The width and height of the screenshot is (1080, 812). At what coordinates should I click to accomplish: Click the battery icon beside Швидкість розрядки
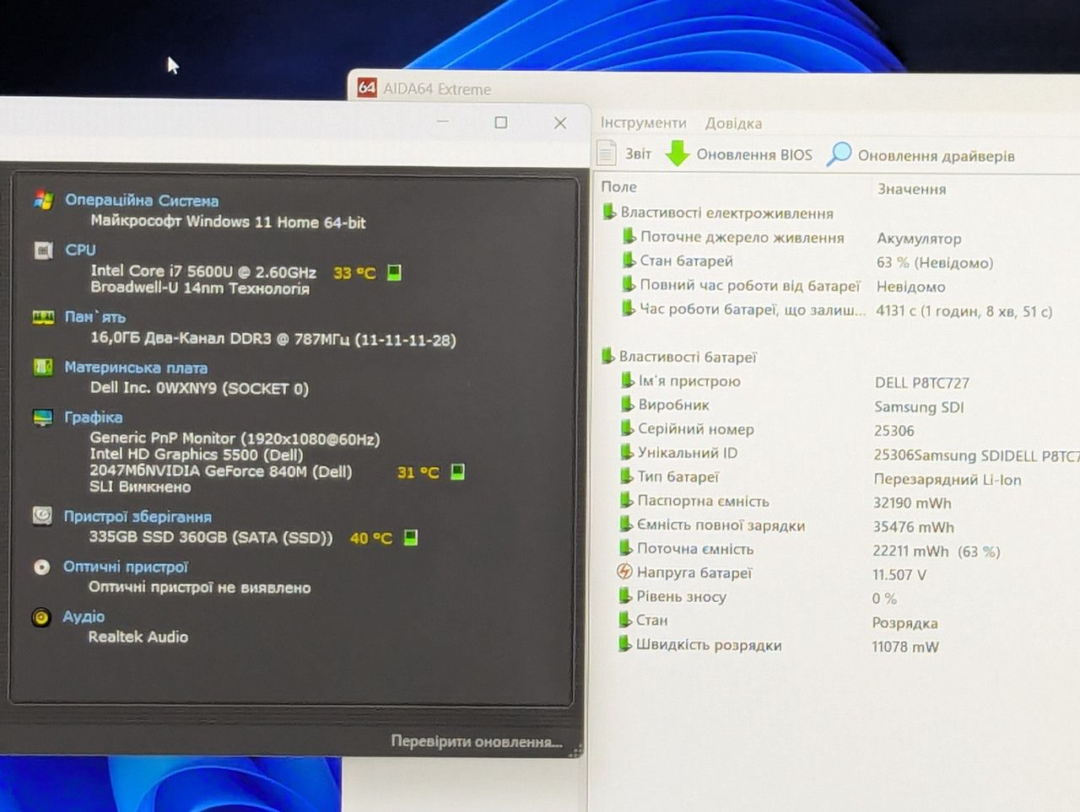tap(624, 643)
